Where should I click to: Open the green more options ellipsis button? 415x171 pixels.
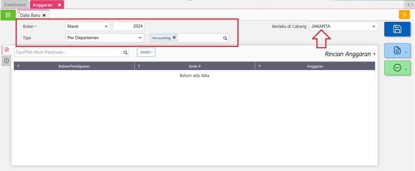coord(397,68)
